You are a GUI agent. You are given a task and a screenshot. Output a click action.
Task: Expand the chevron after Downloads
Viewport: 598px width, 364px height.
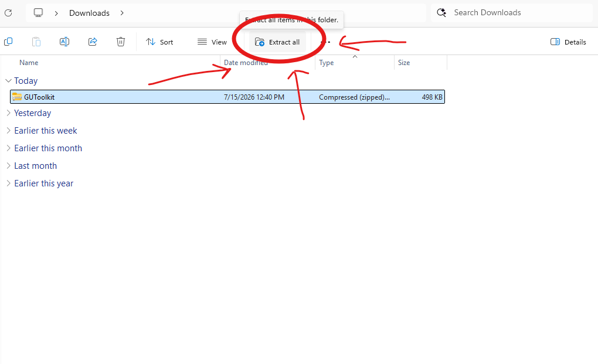pos(122,13)
